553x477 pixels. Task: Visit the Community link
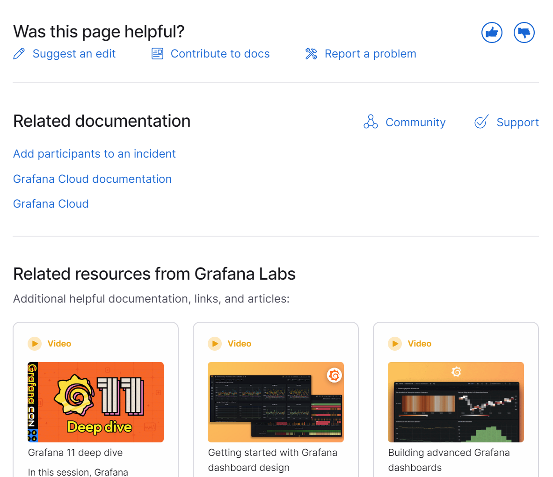pyautogui.click(x=415, y=123)
